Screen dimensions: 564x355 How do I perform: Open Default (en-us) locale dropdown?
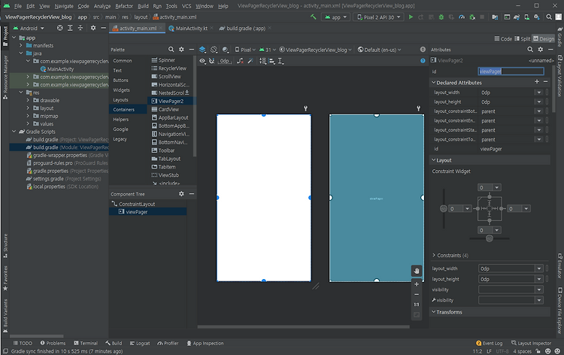[x=379, y=50]
